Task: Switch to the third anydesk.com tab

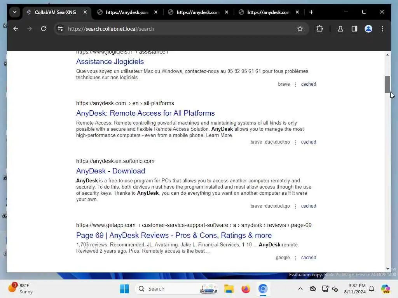Action: click(269, 12)
